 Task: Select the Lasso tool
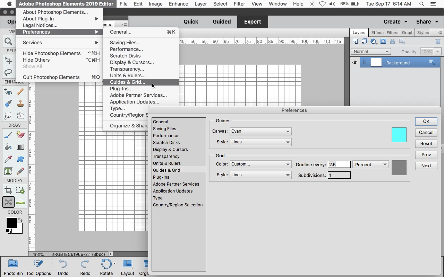tap(8, 73)
